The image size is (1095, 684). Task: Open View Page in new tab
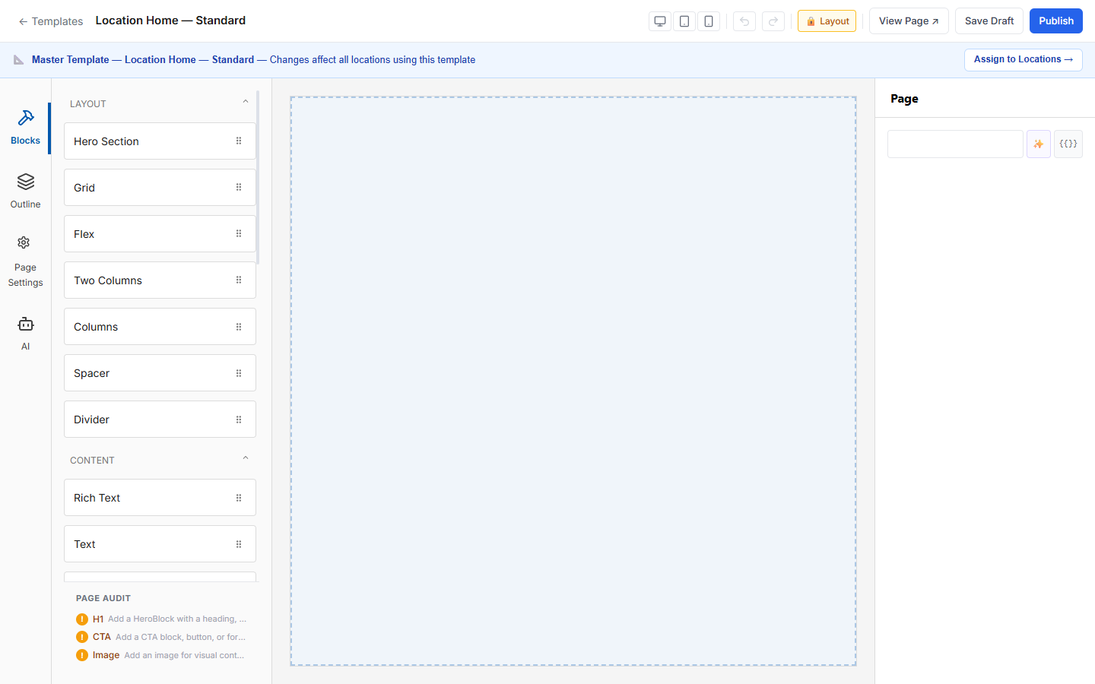[x=909, y=21]
